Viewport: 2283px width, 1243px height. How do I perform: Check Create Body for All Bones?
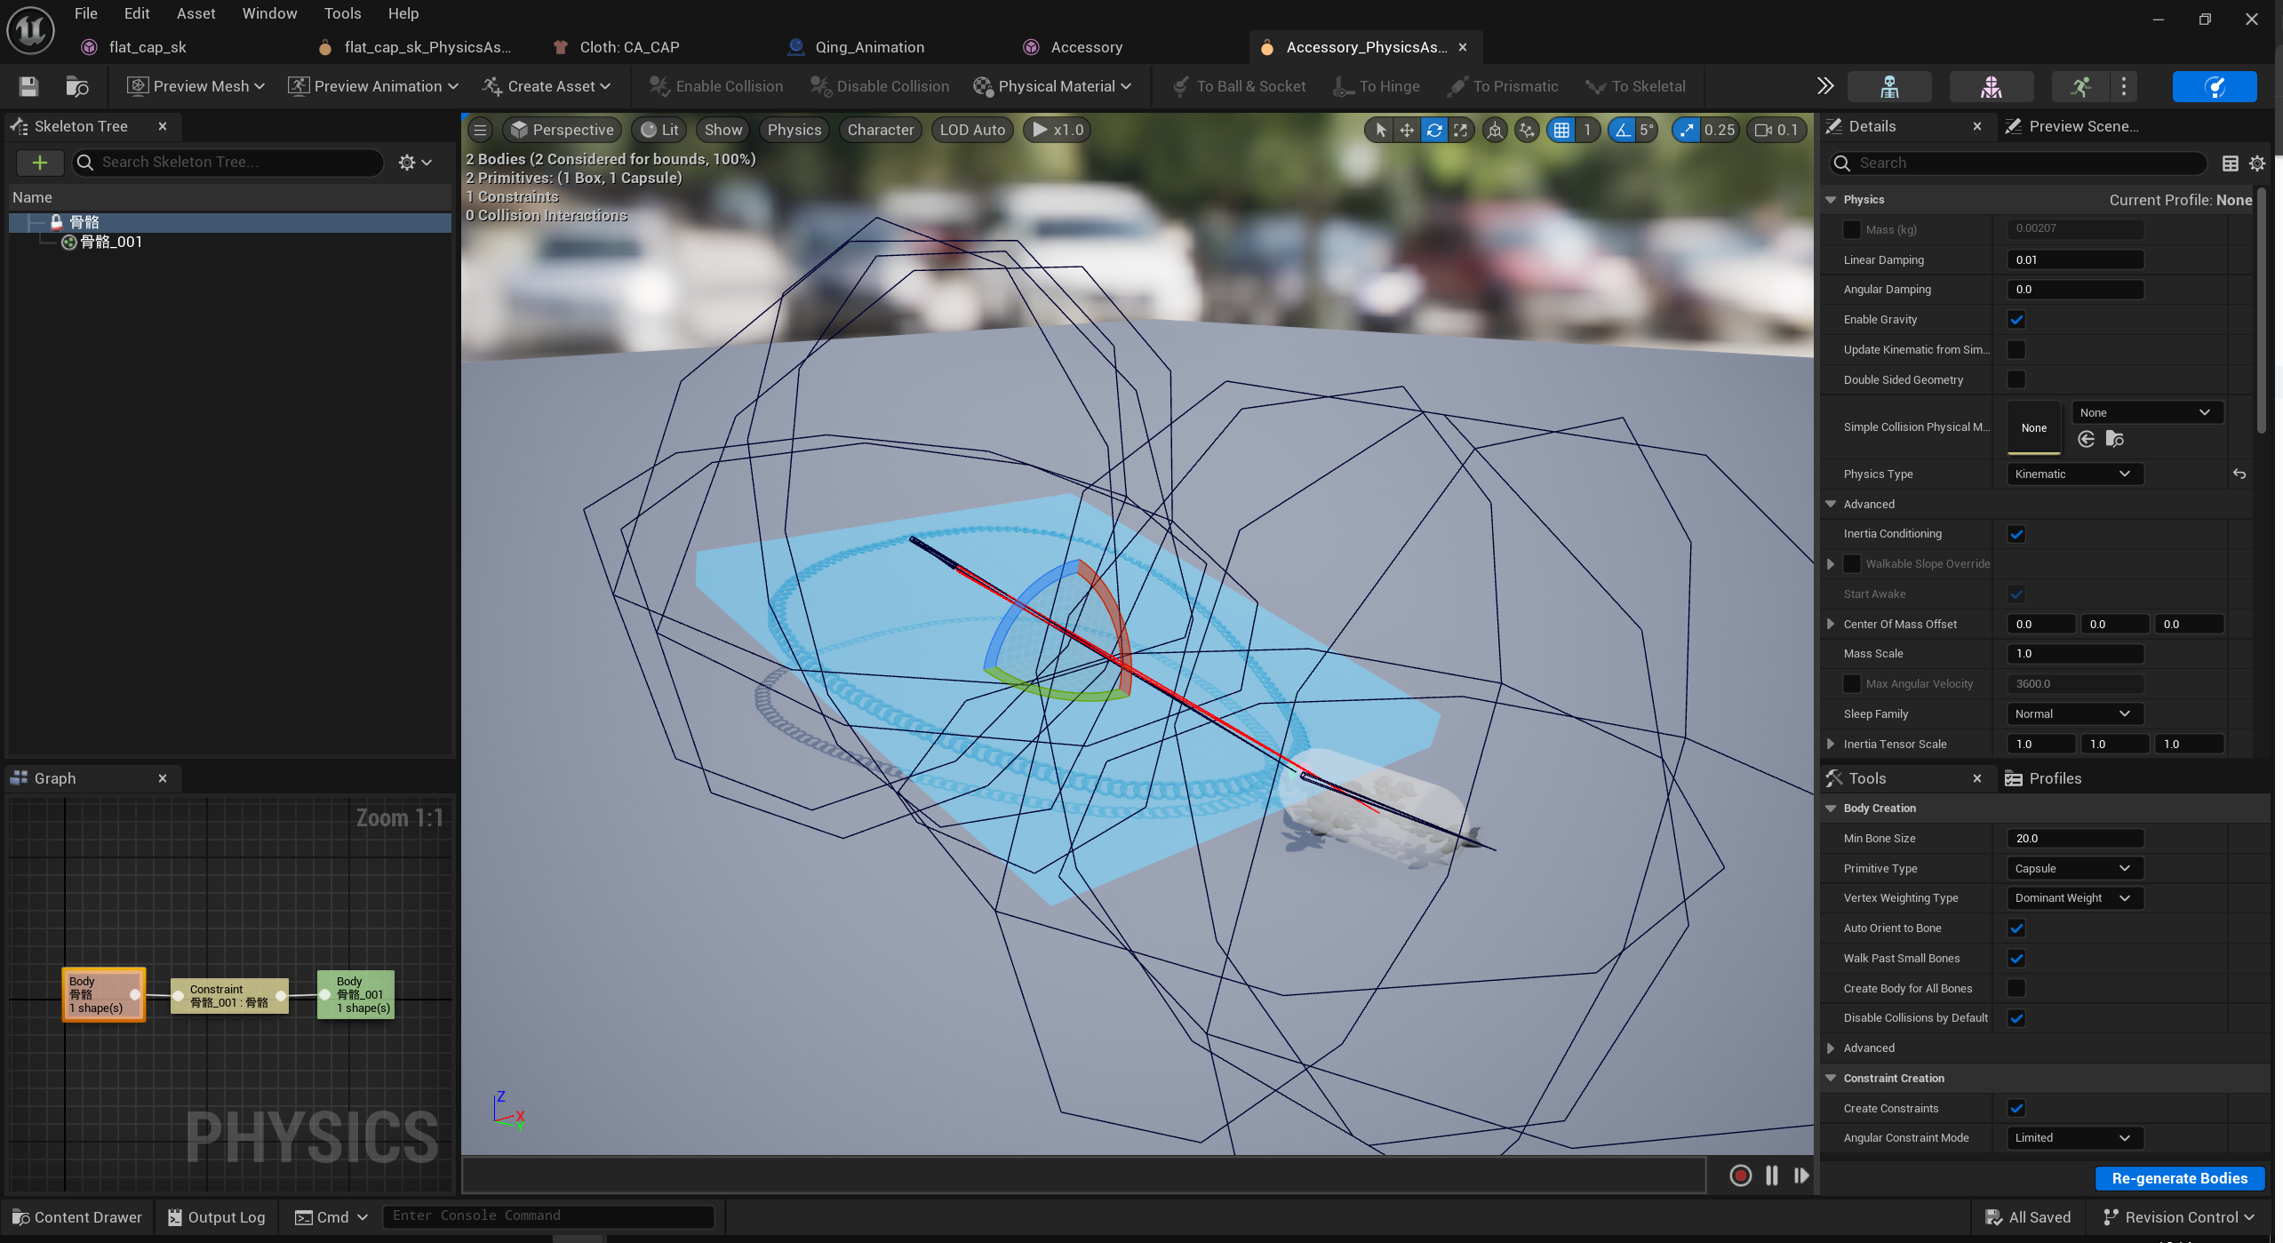pos(2016,988)
